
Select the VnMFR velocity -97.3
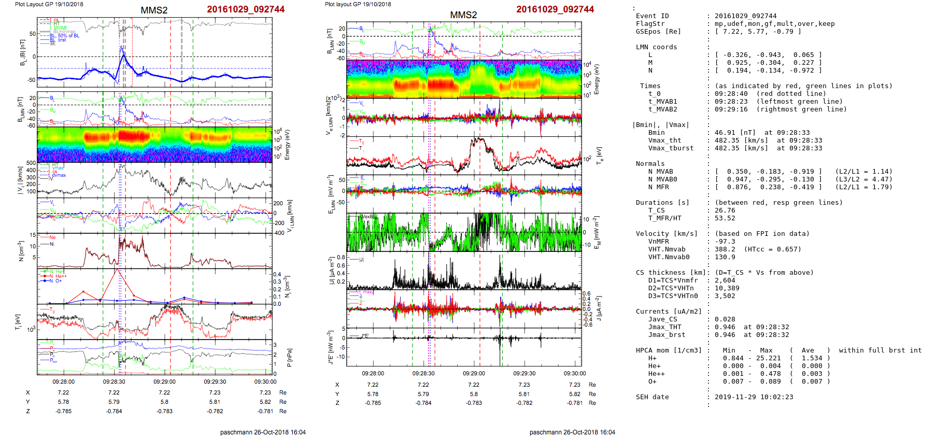click(725, 242)
